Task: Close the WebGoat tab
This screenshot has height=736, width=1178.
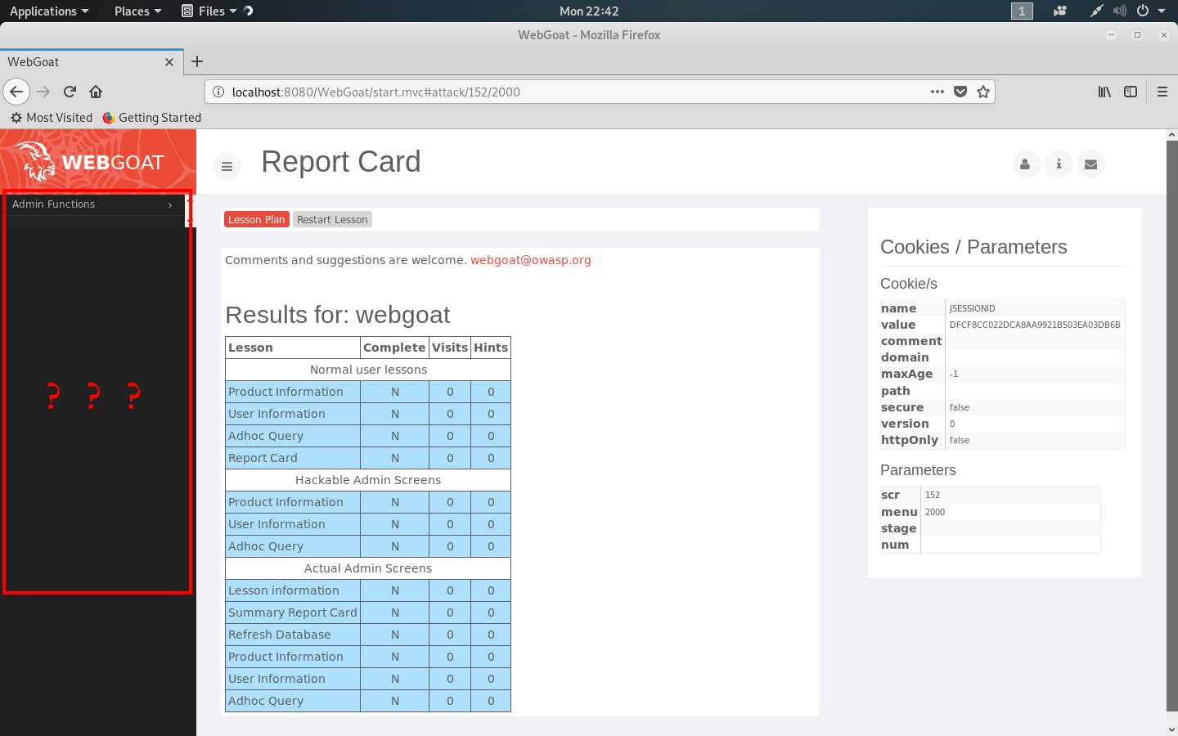Action: point(169,62)
